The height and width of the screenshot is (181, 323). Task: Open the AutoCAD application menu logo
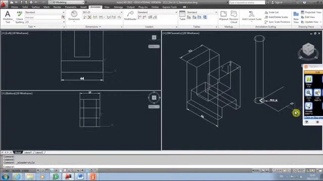(4, 4)
